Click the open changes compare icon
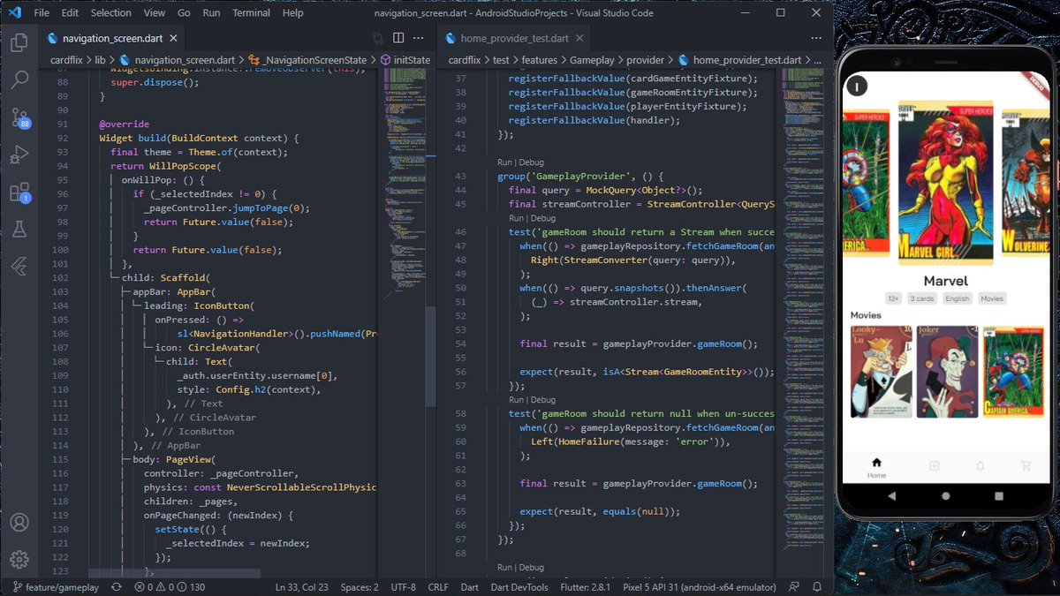Screen dimensions: 1060x596 377,38
